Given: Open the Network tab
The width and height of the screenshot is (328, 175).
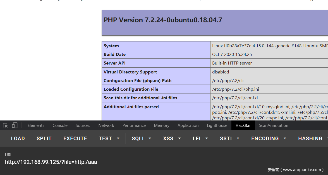Looking at the screenshot, I should pyautogui.click(x=106, y=125).
